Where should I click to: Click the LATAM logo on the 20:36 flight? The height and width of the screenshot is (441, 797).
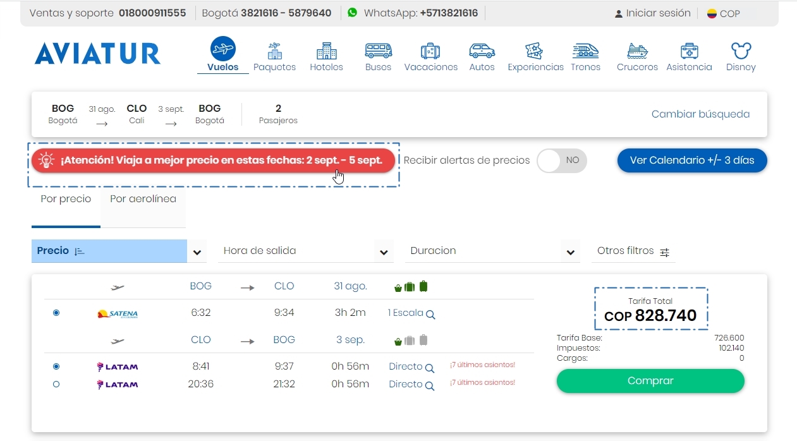[x=117, y=384]
